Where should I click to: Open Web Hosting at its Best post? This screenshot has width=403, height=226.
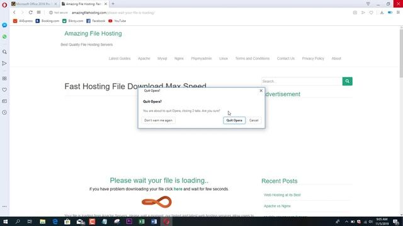pyautogui.click(x=282, y=195)
